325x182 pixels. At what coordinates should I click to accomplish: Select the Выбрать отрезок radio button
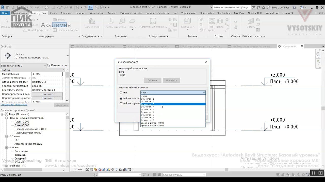pyautogui.click(x=121, y=103)
